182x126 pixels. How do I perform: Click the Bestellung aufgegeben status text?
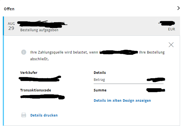[x=39, y=30]
